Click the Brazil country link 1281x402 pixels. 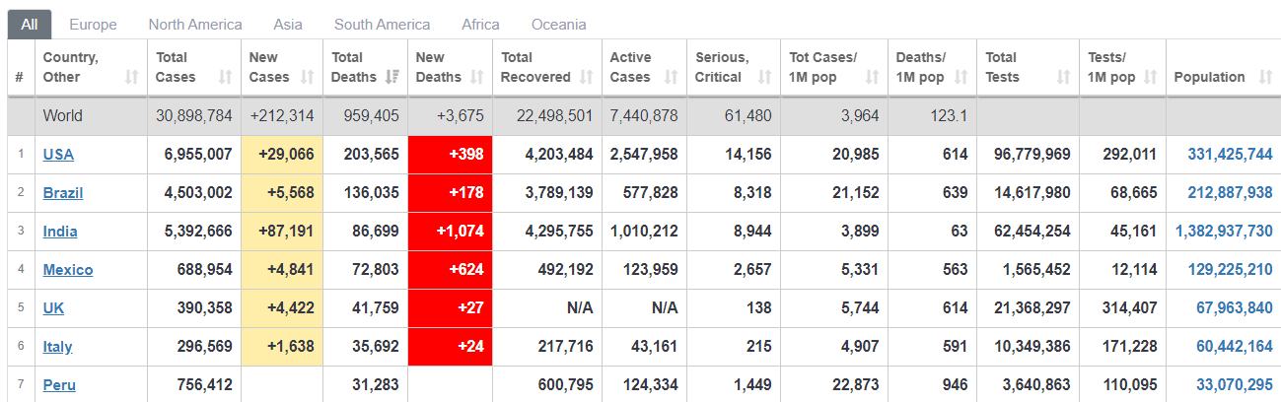click(x=63, y=193)
